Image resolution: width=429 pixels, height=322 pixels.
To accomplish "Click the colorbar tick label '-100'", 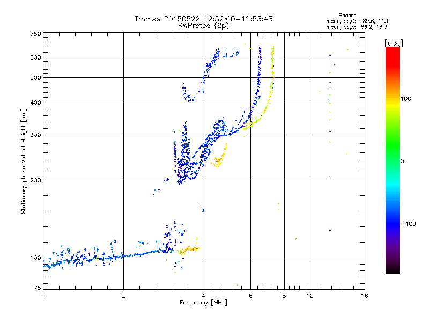I will point(408,224).
